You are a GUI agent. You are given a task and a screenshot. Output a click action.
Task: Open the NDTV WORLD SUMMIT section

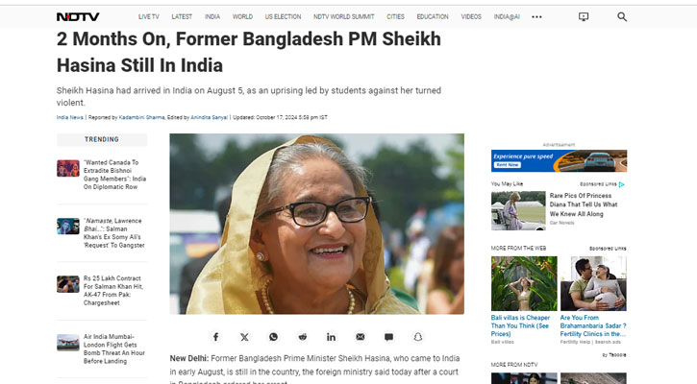click(343, 17)
